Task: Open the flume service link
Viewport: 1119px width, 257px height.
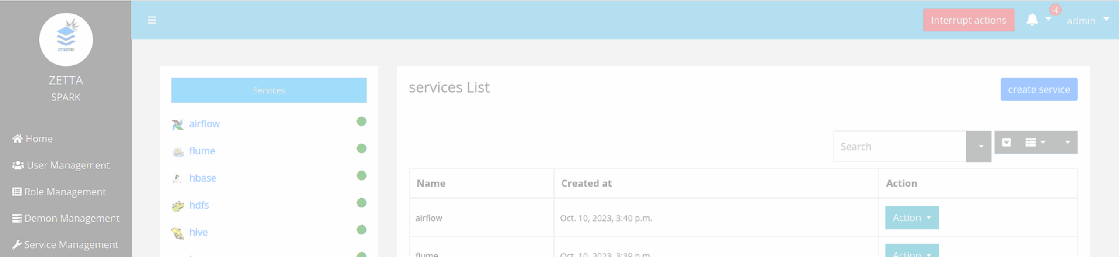Action: coord(202,151)
